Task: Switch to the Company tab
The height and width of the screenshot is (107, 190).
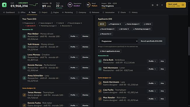Action: [81, 12]
